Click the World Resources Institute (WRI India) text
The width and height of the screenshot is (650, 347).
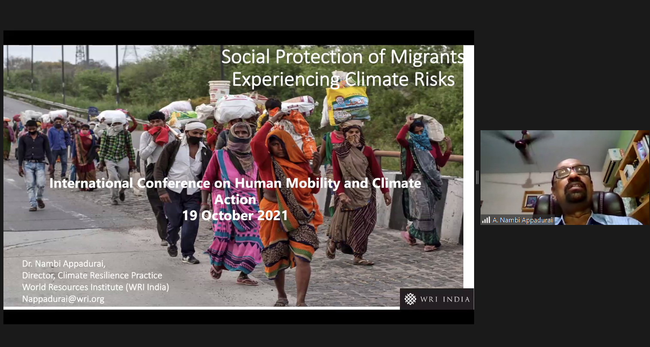tap(96, 287)
